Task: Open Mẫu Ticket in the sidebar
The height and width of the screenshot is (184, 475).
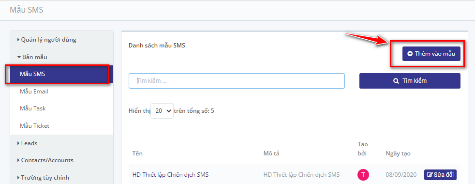Action: click(x=34, y=125)
